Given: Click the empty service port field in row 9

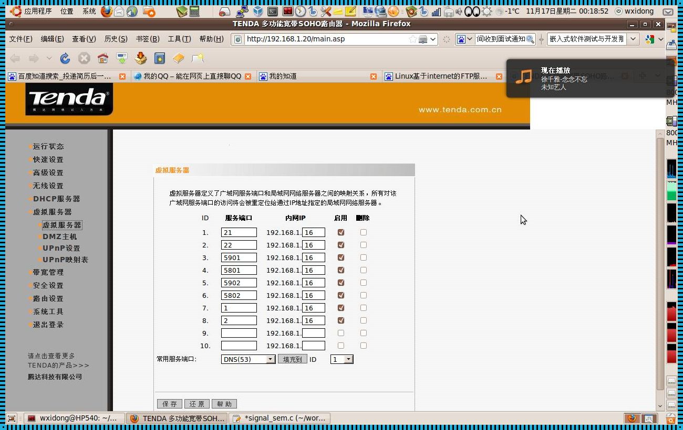Looking at the screenshot, I should [239, 333].
